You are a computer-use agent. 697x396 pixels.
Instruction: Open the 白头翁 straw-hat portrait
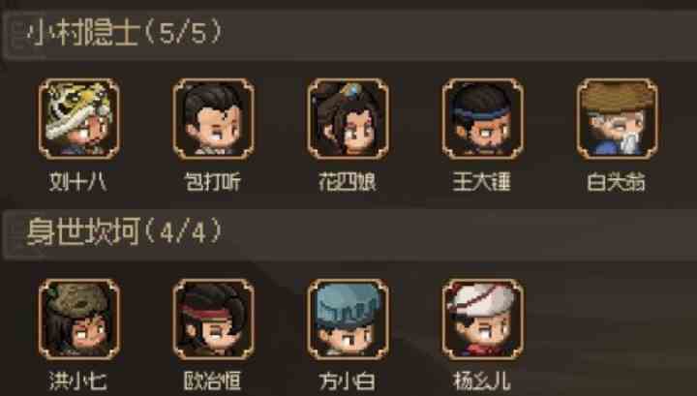pos(618,119)
